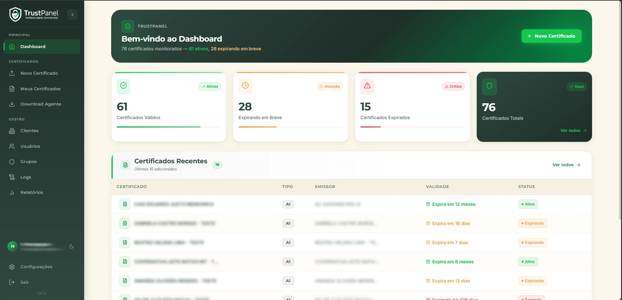This screenshot has height=300, width=622.
Task: Click the TrustPanel shield logo
Action: (x=15, y=14)
